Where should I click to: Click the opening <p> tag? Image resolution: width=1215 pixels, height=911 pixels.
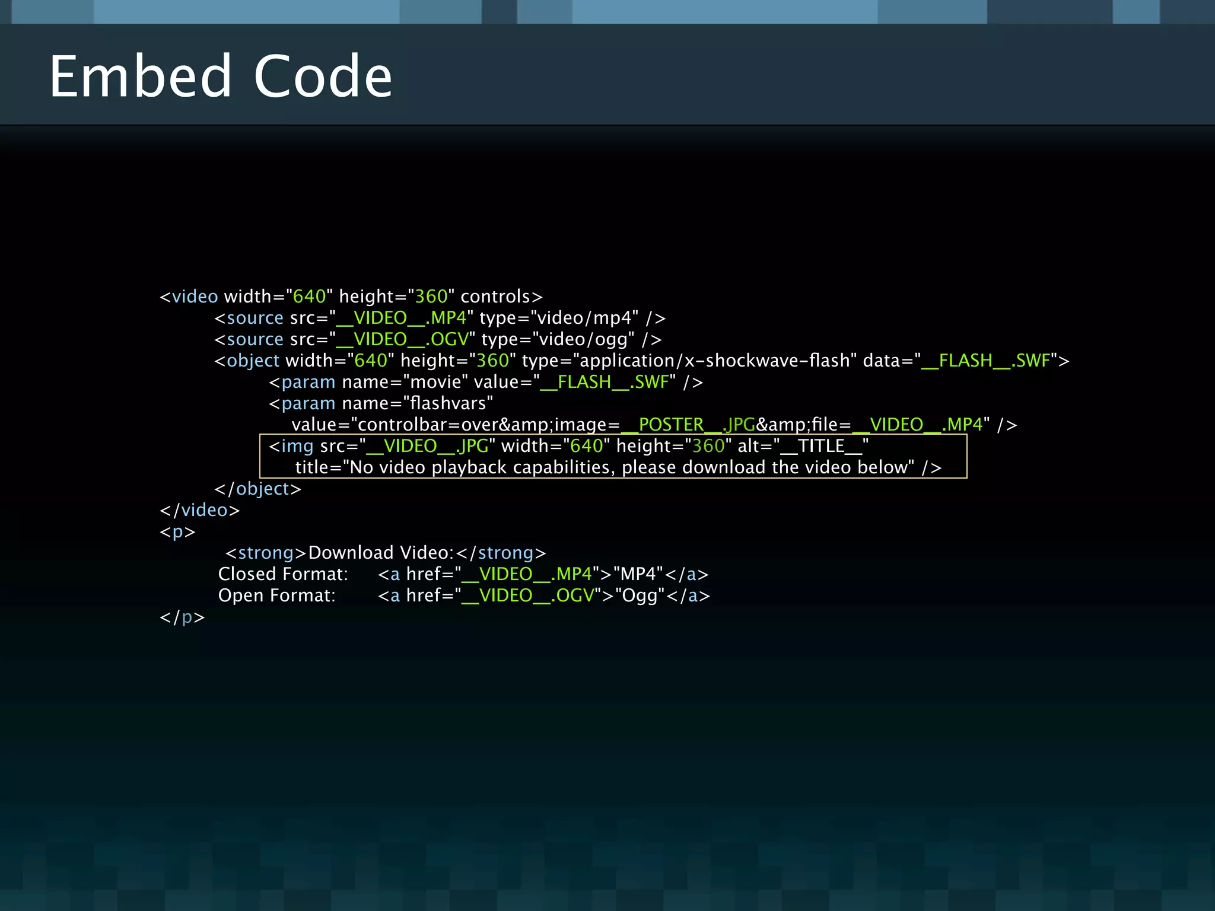tap(177, 531)
